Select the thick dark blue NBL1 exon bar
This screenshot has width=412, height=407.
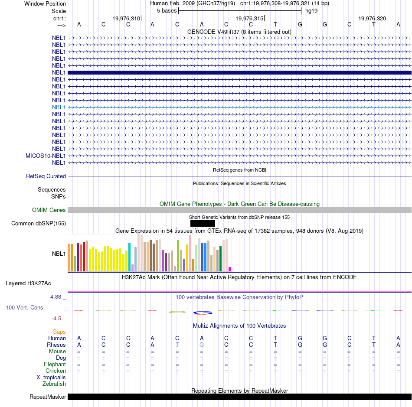[240, 72]
